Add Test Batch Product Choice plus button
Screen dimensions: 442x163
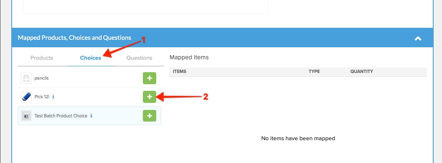(x=150, y=116)
